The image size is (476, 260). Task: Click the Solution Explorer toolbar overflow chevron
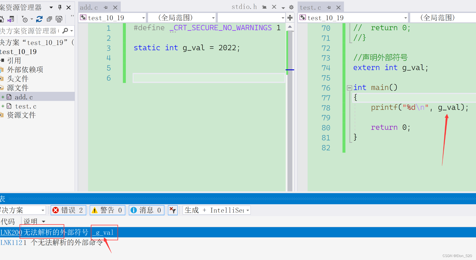(72, 16)
